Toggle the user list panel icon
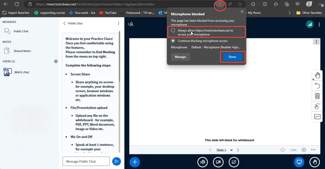Screen dimensions: 325x169 coord(131,24)
